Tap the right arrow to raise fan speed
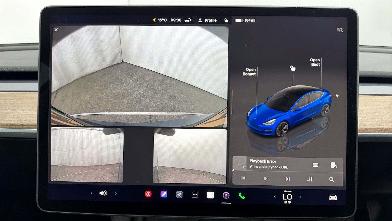 point(300,197)
